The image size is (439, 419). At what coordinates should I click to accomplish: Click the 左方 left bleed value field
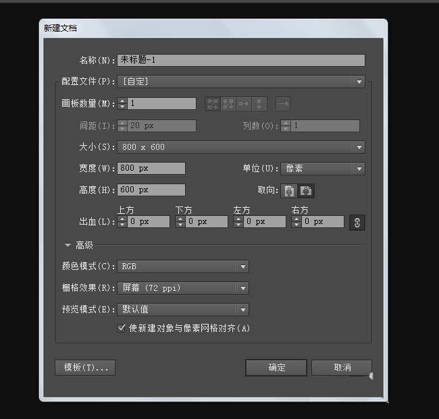tap(265, 222)
